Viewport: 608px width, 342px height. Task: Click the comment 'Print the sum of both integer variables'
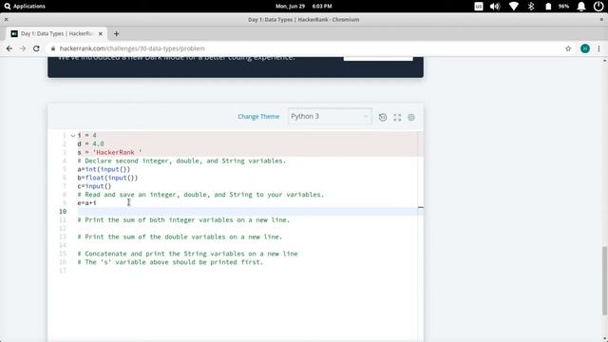[183, 219]
